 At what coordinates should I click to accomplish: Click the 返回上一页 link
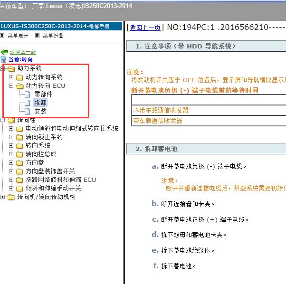tap(145, 28)
